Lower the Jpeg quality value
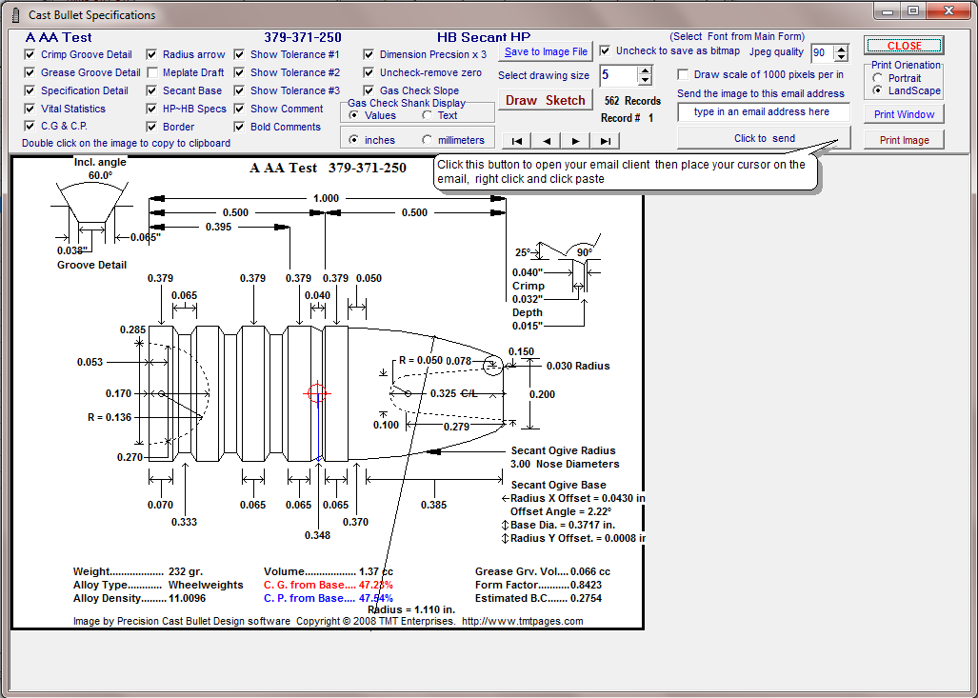978x698 pixels. tap(841, 58)
